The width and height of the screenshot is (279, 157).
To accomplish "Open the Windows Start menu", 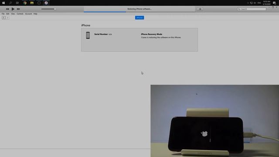I will [3, 3].
